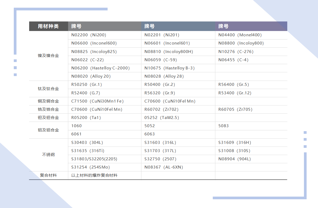
Task: Click the N08028 (Alloy 28) cell
Action: [x=178, y=76]
